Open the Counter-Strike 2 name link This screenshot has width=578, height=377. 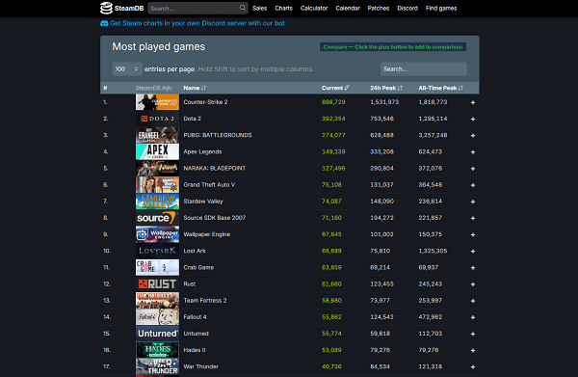[205, 102]
